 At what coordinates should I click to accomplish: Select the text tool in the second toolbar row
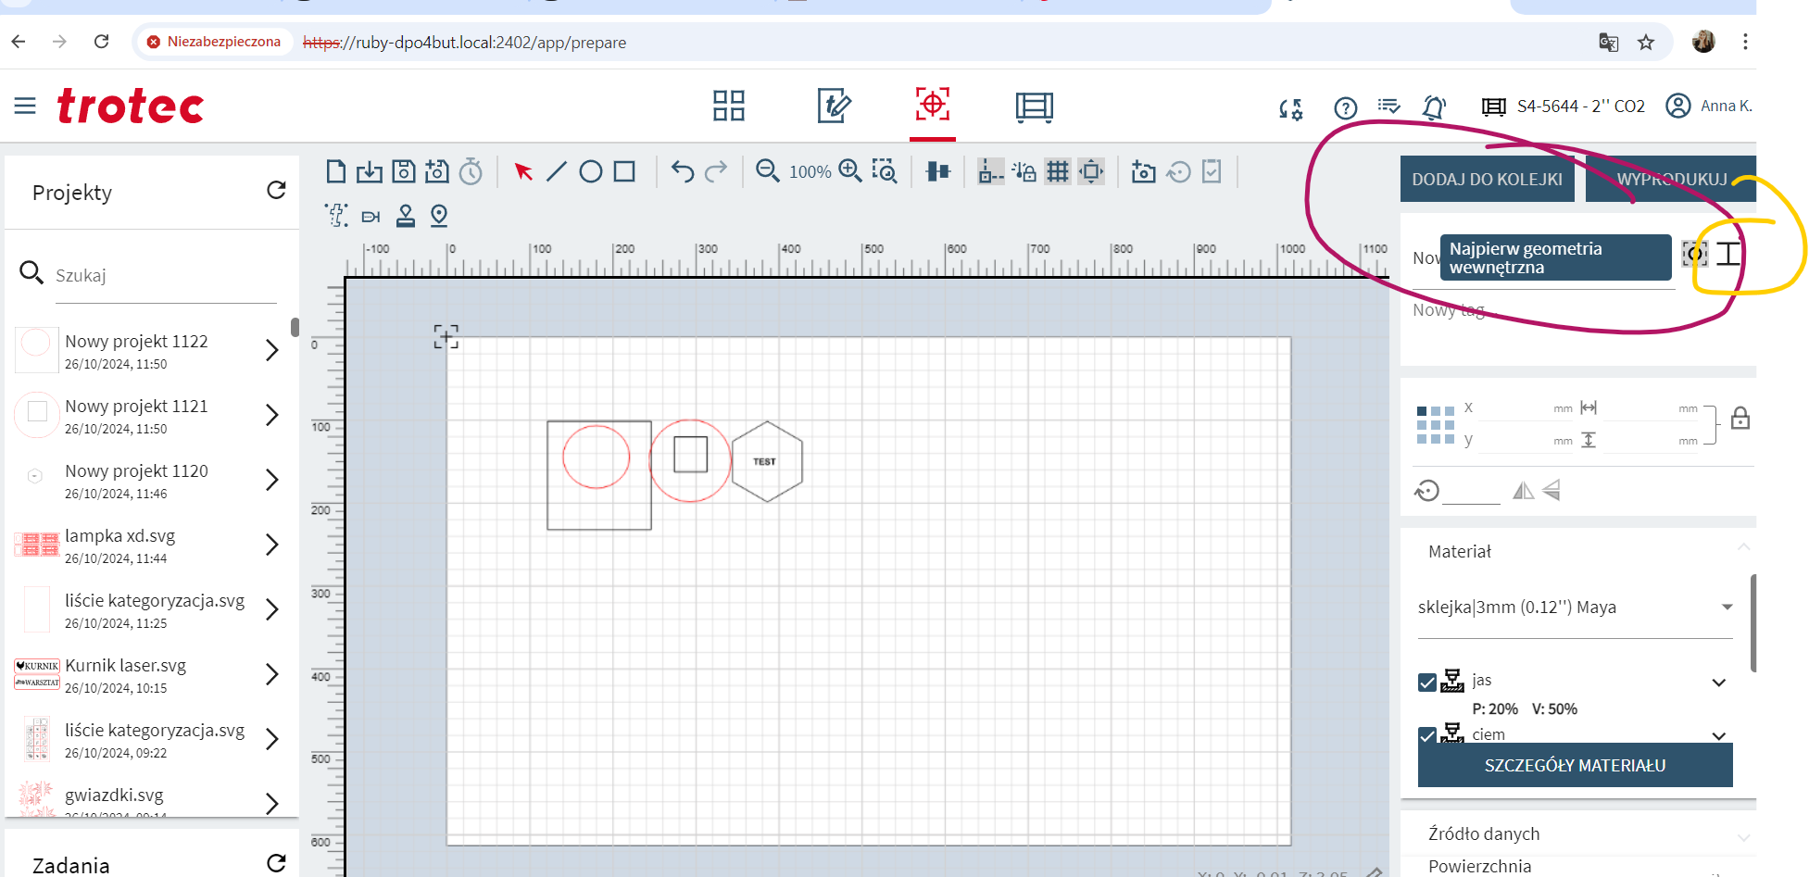tap(336, 216)
